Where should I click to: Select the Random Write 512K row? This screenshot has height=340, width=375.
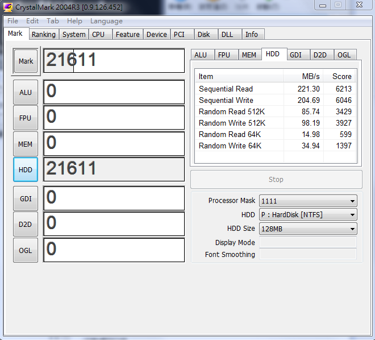276,123
